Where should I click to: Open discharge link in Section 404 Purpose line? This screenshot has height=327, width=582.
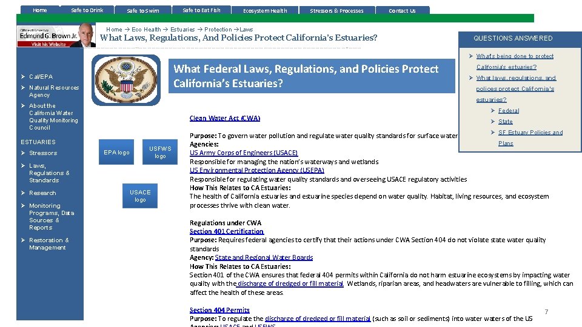pos(318,319)
